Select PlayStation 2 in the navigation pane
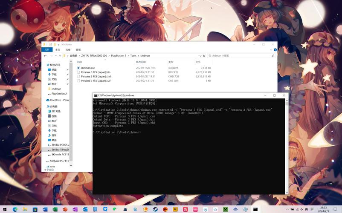The width and height of the screenshot is (342, 213). 59,94
